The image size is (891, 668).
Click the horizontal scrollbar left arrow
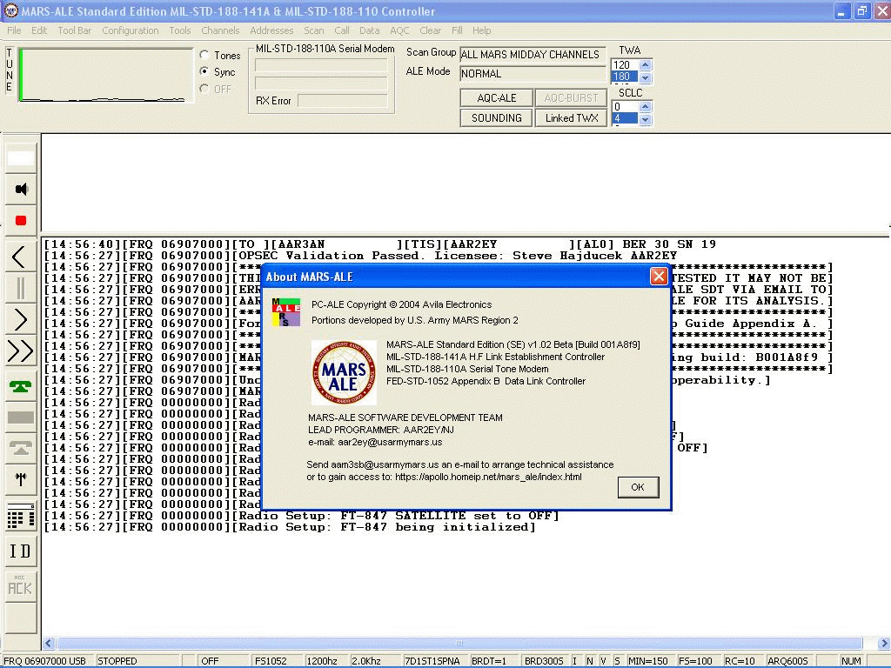coord(49,643)
